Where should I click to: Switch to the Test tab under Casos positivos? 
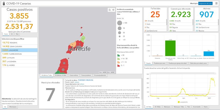pyautogui.click(x=17, y=34)
